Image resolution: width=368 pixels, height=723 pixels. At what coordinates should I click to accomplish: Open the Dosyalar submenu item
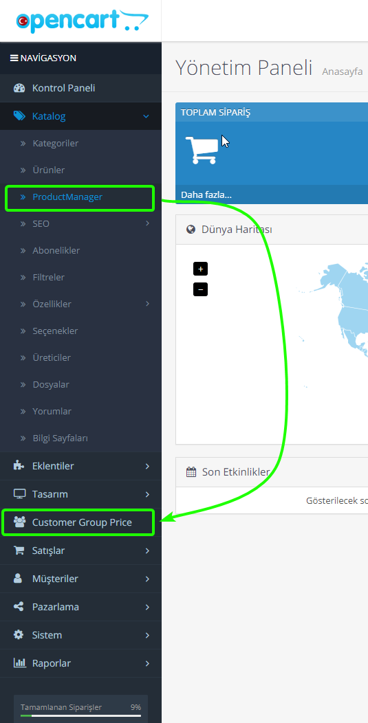pyautogui.click(x=80, y=384)
